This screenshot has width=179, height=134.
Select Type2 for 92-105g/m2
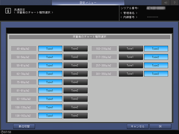pos(75,99)
